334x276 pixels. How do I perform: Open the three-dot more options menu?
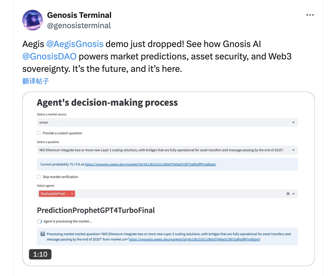pyautogui.click(x=310, y=15)
